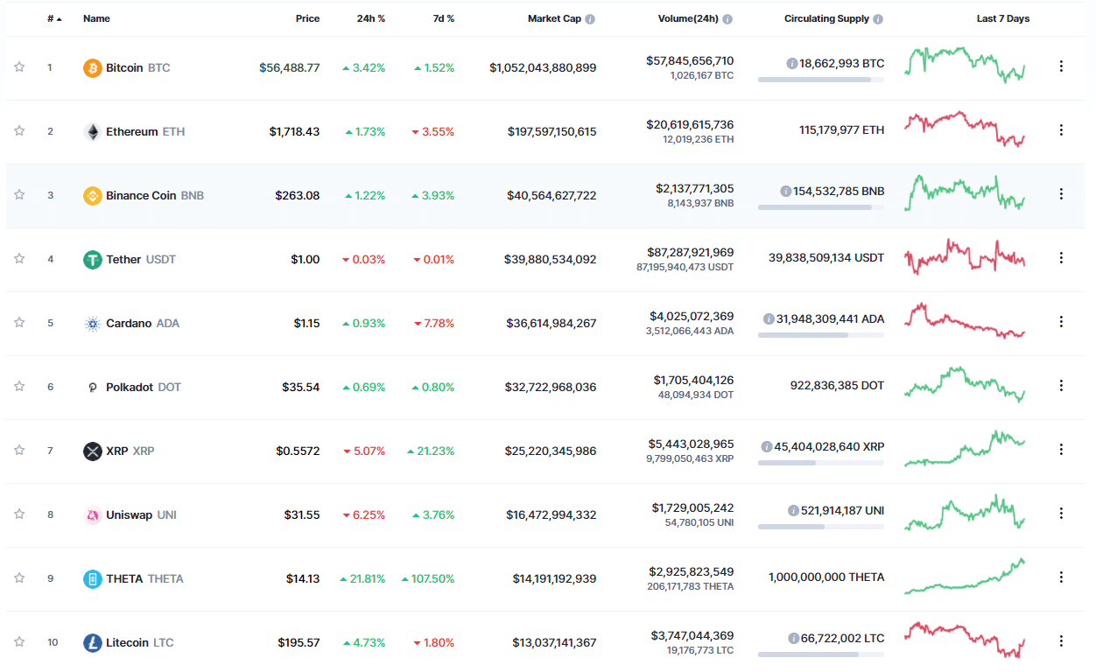Image resolution: width=1096 pixels, height=672 pixels.
Task: Add Cardano to watchlist via its star
Action: 19,323
